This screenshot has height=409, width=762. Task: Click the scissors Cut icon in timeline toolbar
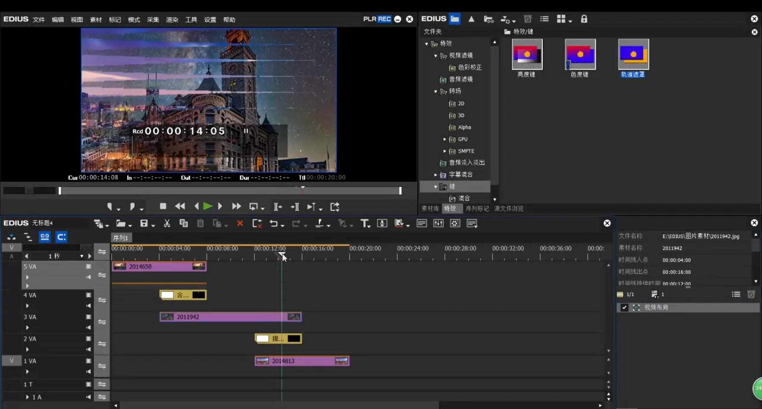coord(167,224)
